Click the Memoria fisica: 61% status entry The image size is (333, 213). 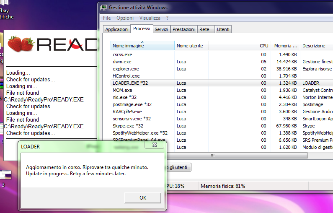[223, 186]
